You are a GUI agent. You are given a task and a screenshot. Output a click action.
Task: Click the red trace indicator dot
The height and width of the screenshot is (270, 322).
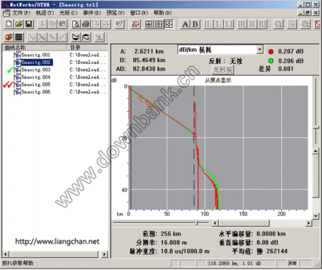[x=271, y=52]
